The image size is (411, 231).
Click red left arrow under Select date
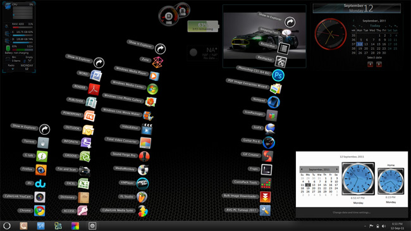click(370, 65)
